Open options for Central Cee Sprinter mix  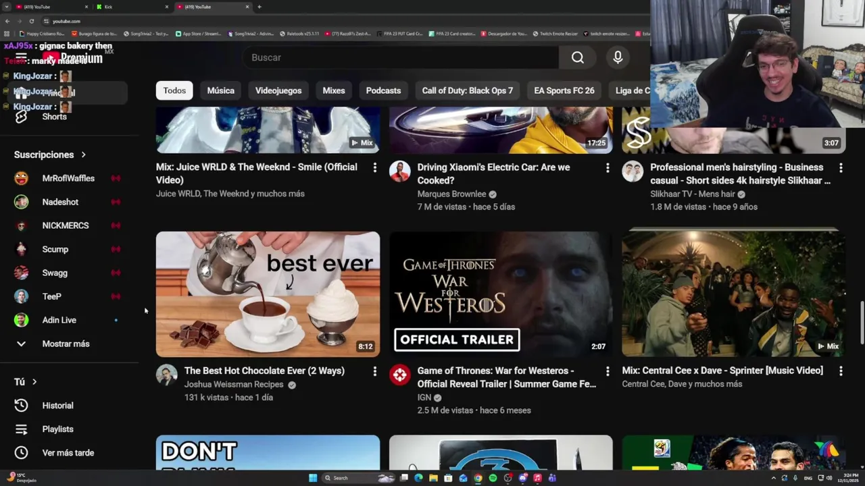[841, 371]
